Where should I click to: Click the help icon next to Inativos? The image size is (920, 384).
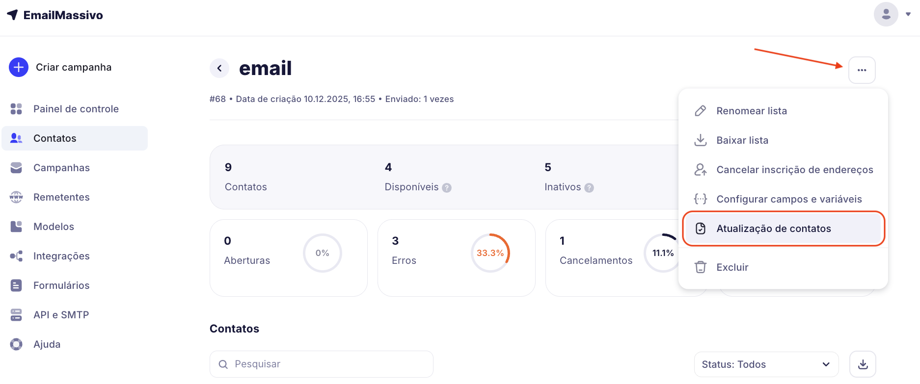pos(589,187)
